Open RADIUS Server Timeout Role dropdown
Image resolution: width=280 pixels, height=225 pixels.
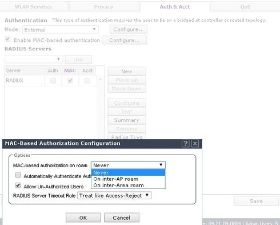tap(114, 196)
